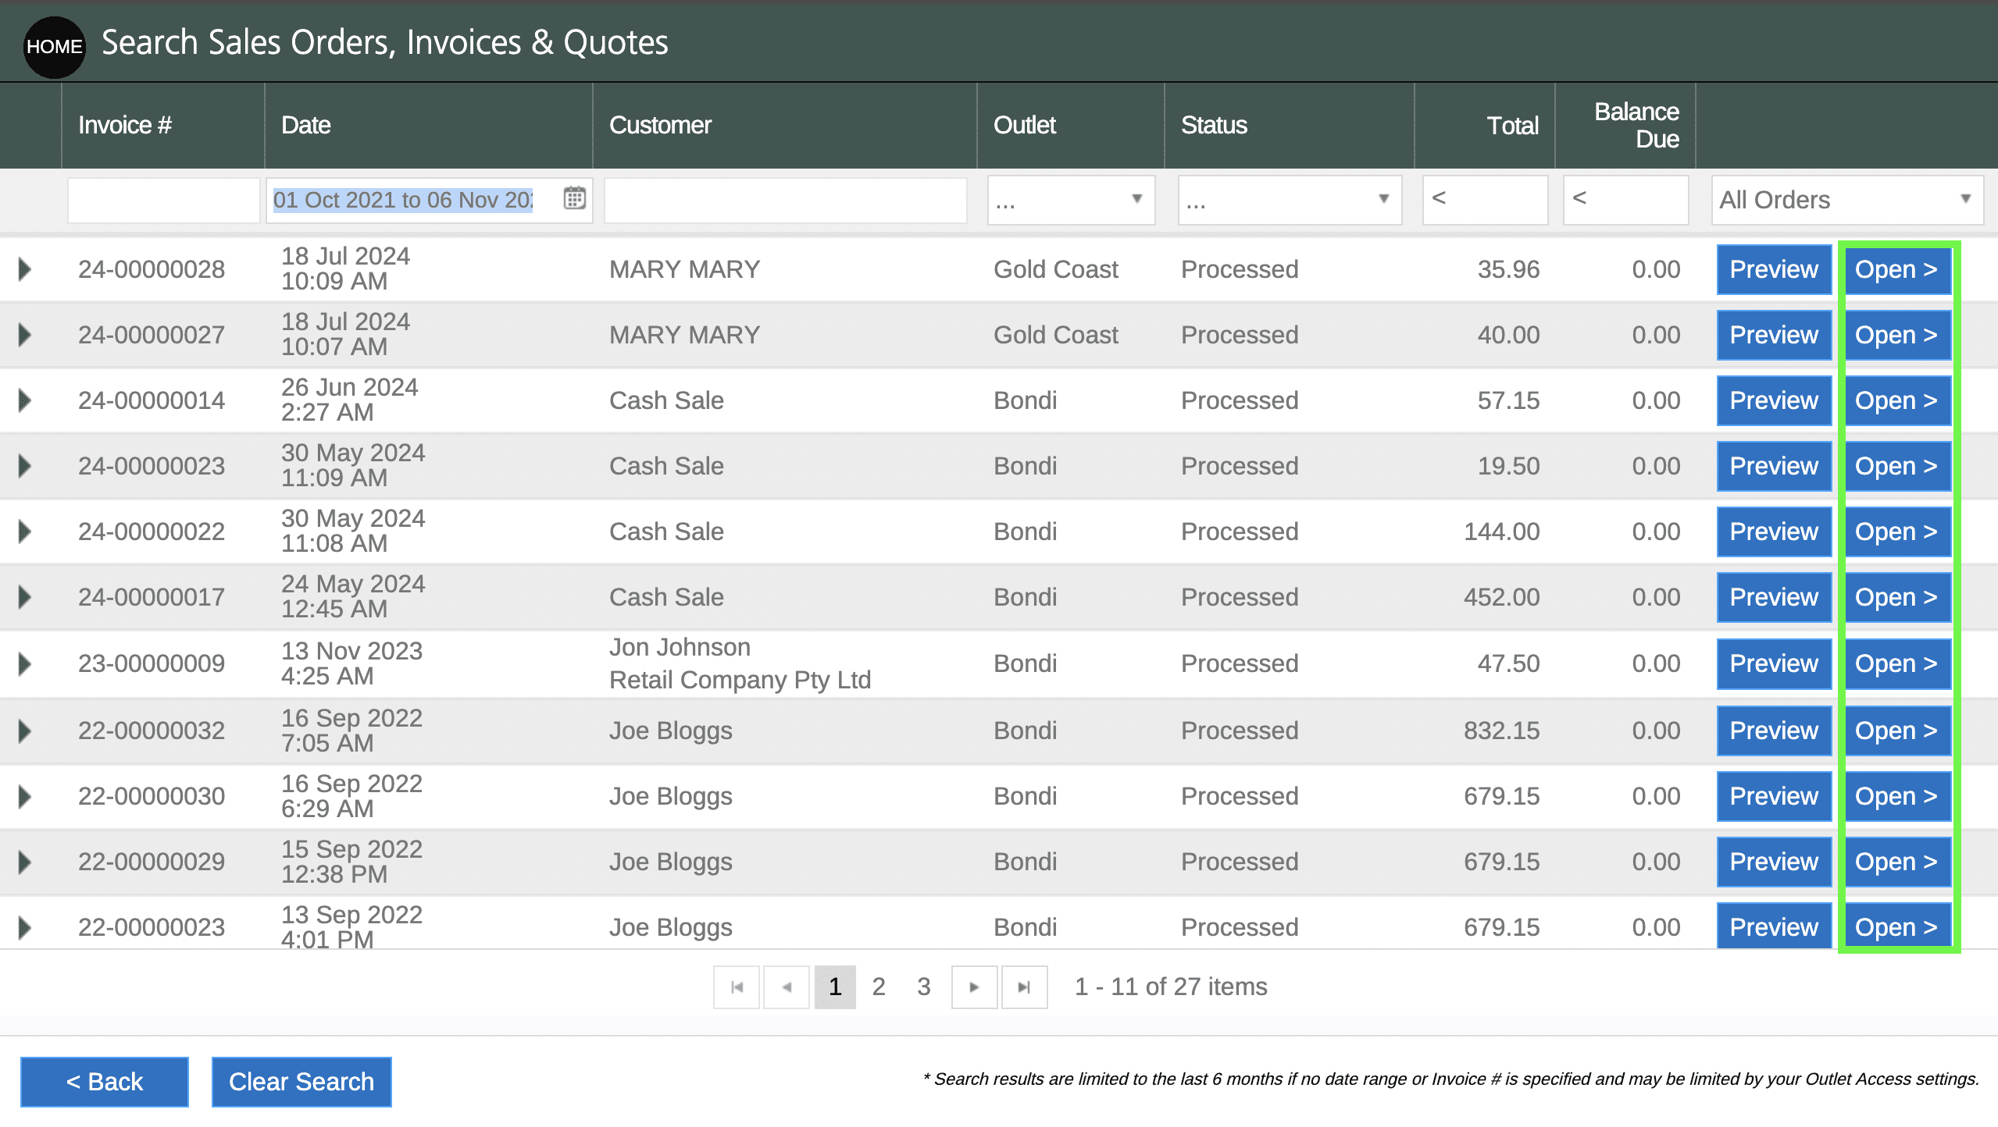Focus the Customer filter field
This screenshot has height=1127, width=1998.
coord(785,200)
